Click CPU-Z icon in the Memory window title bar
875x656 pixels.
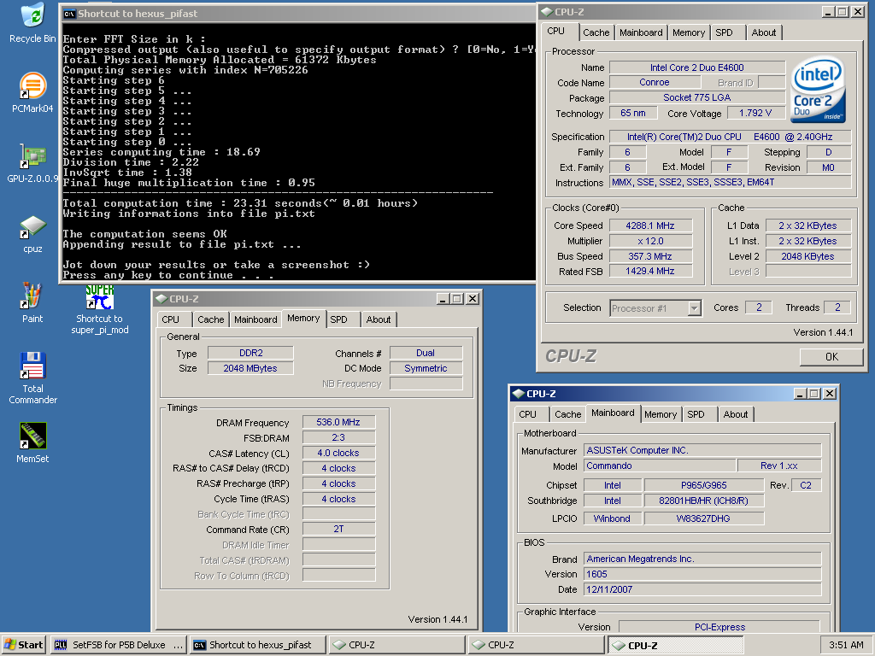pyautogui.click(x=161, y=299)
